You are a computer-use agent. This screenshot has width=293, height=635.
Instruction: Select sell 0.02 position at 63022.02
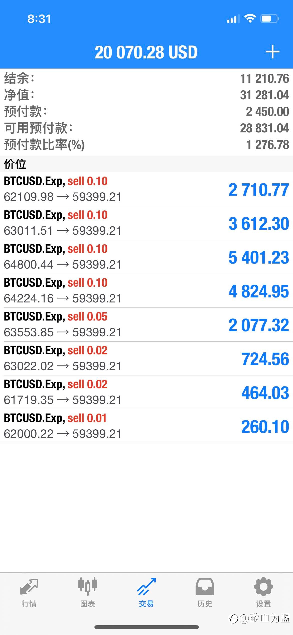tap(146, 358)
